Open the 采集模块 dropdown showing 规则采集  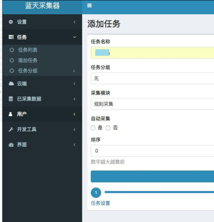pyautogui.click(x=152, y=104)
